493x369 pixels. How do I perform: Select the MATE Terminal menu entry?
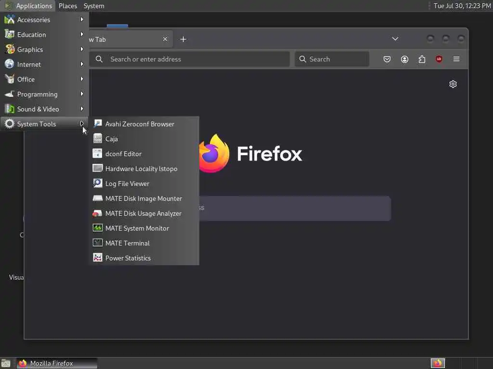(x=144, y=243)
